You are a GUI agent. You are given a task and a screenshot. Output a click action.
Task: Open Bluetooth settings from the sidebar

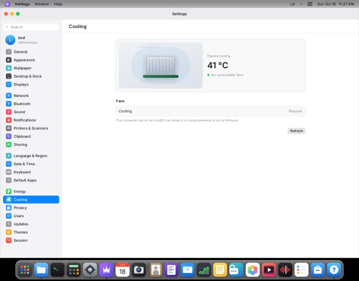tap(31, 104)
